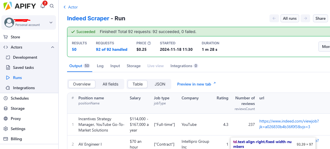This screenshot has height=149, width=330.
Task: Click the YouTube company cell
Action: 189,124
